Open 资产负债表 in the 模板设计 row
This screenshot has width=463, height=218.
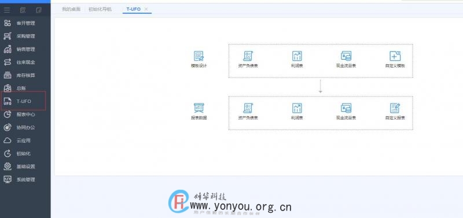[x=248, y=60]
